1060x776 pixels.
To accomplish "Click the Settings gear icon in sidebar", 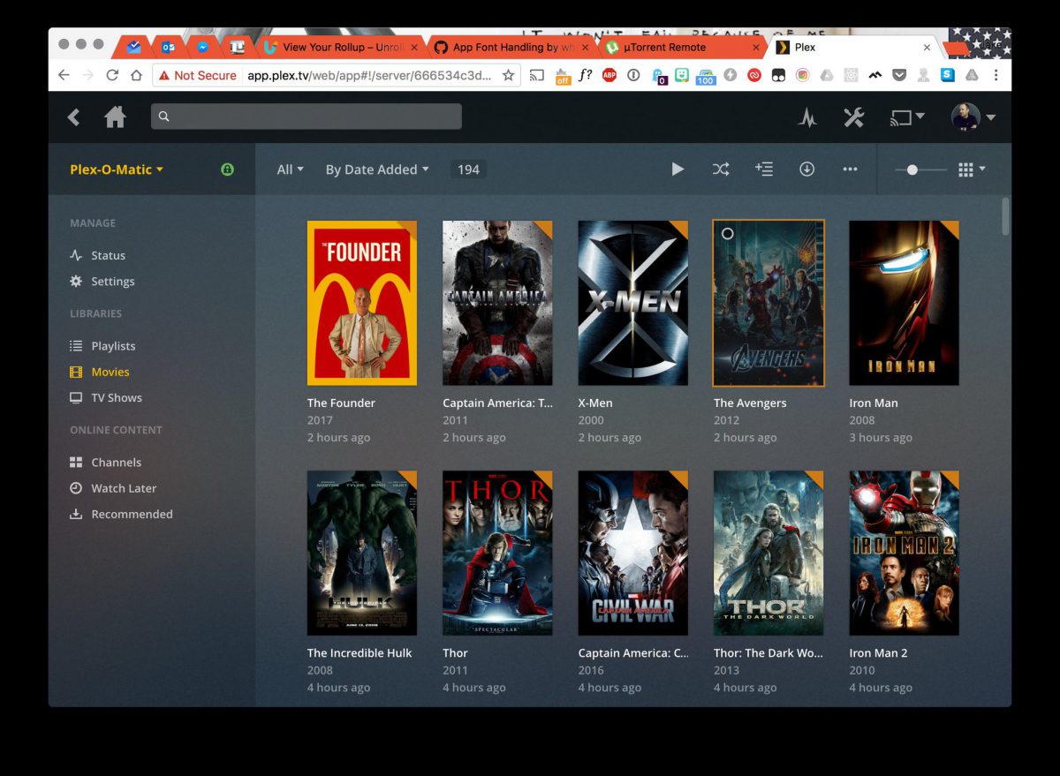I will click(x=76, y=281).
